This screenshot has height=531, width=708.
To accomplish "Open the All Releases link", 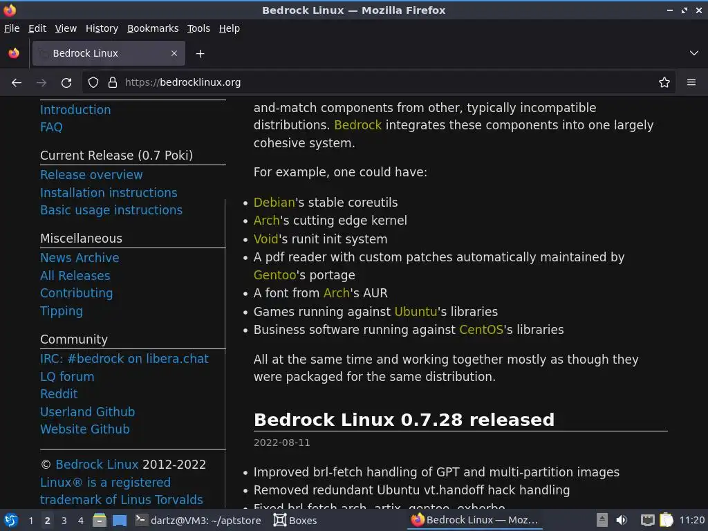I will 75,276.
